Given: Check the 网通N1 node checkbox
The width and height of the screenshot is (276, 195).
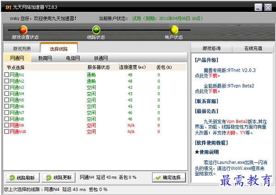Looking at the screenshot, I should (7, 75).
